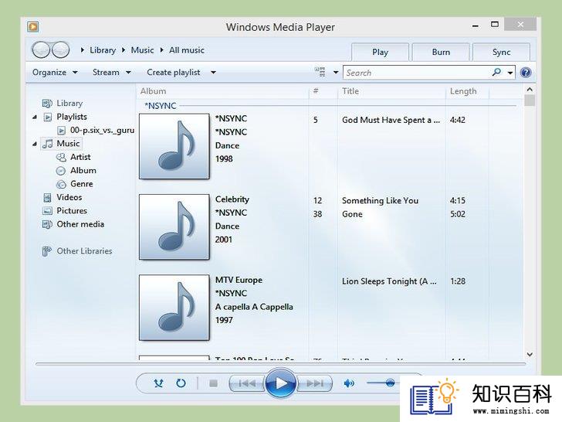Viewport: 562px width, 422px height.
Task: Select the MTV Europe album art thumbnail
Action: click(174, 308)
